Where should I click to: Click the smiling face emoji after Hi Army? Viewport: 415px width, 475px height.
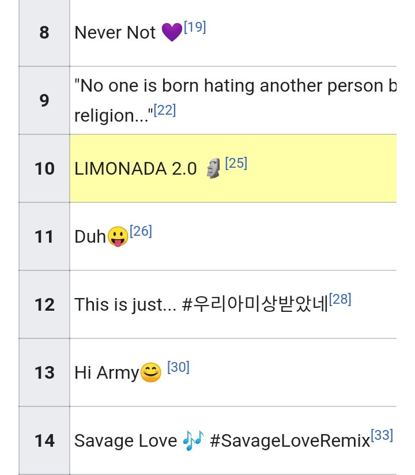click(151, 372)
